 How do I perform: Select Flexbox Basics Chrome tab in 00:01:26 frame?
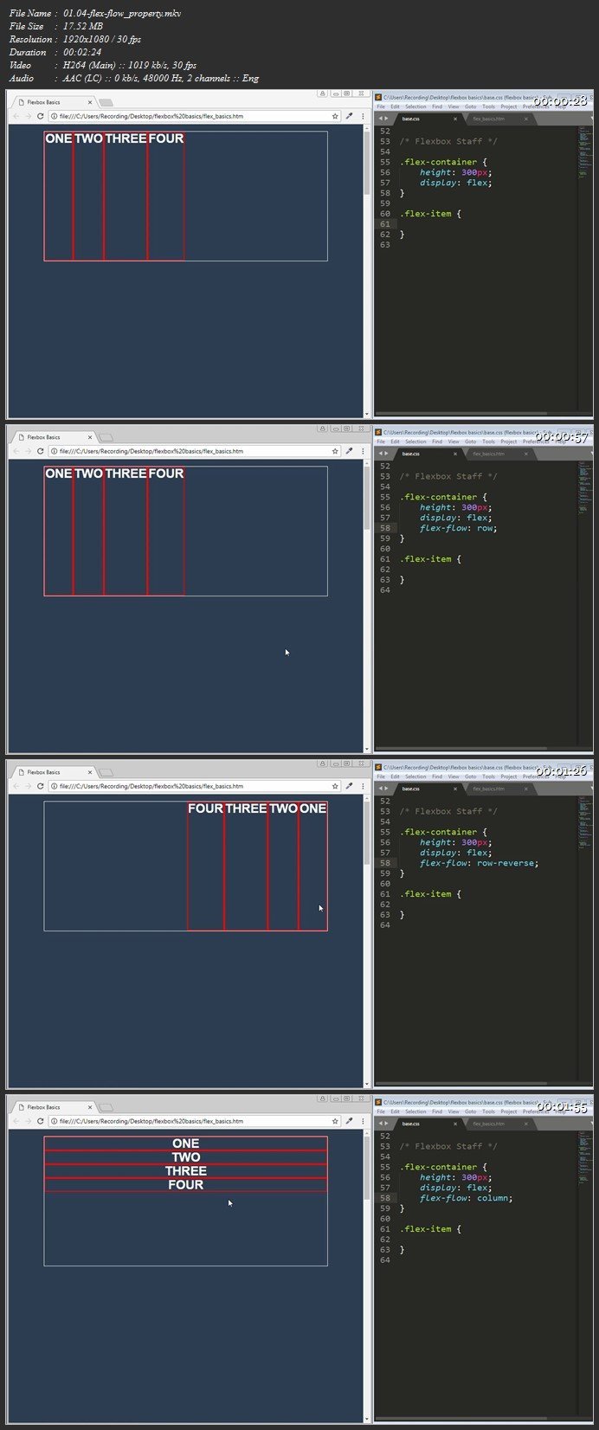pyautogui.click(x=54, y=772)
